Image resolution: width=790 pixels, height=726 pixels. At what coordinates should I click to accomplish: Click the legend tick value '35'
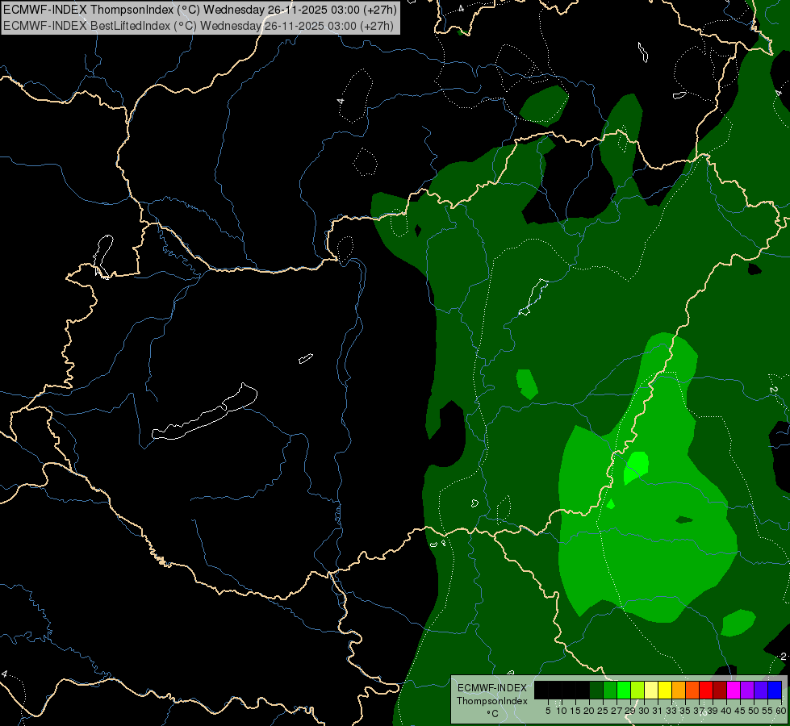point(685,711)
